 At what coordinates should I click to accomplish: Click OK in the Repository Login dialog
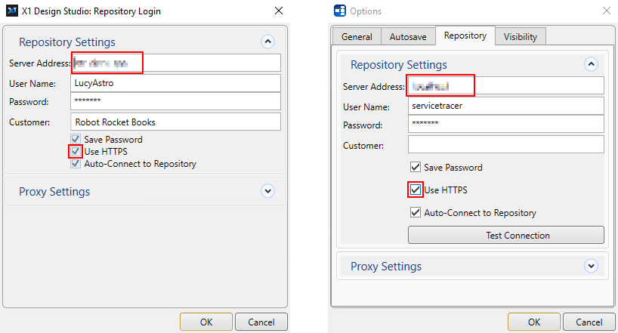(x=206, y=322)
